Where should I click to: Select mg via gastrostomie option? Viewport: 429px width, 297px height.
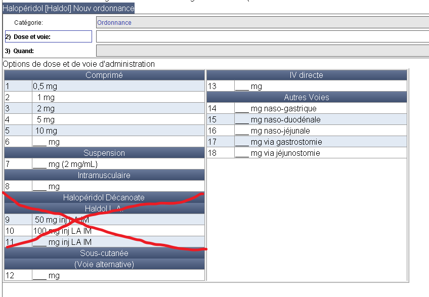pyautogui.click(x=279, y=142)
